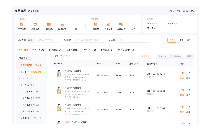The image size is (211, 130).
Task: Sort the list by 创建时间 arrows
Action: click(x=156, y=64)
